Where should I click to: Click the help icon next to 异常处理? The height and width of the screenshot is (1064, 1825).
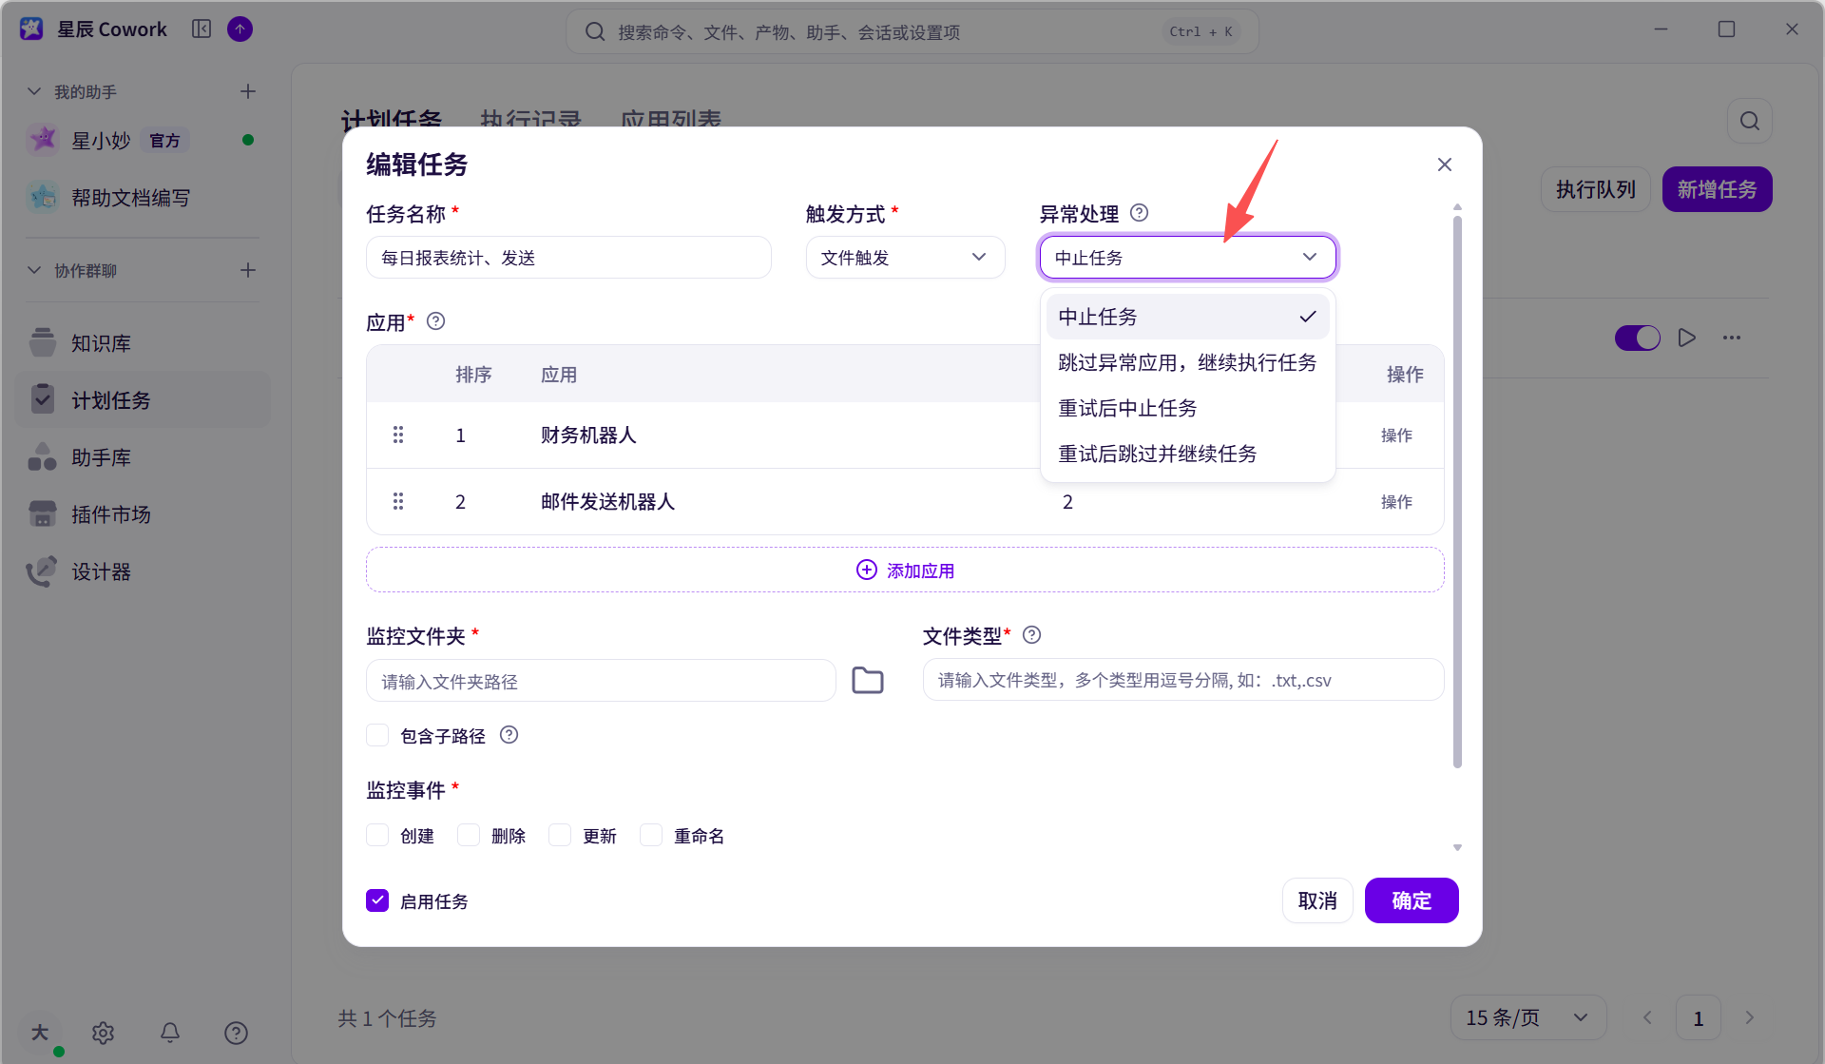[x=1139, y=213]
